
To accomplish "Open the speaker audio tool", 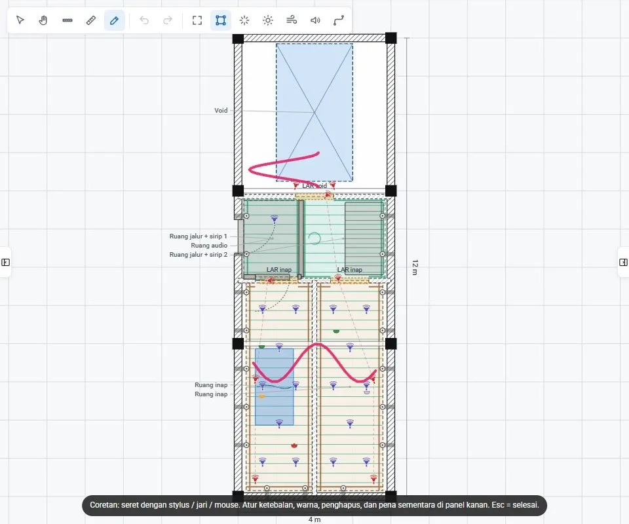I will (315, 20).
